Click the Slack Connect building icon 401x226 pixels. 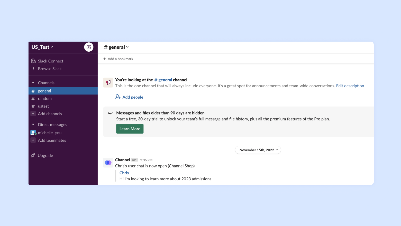[33, 61]
